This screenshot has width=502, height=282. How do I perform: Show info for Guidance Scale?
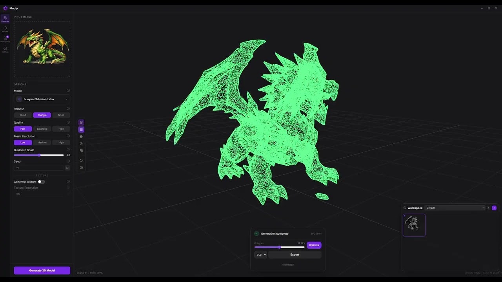point(68,150)
